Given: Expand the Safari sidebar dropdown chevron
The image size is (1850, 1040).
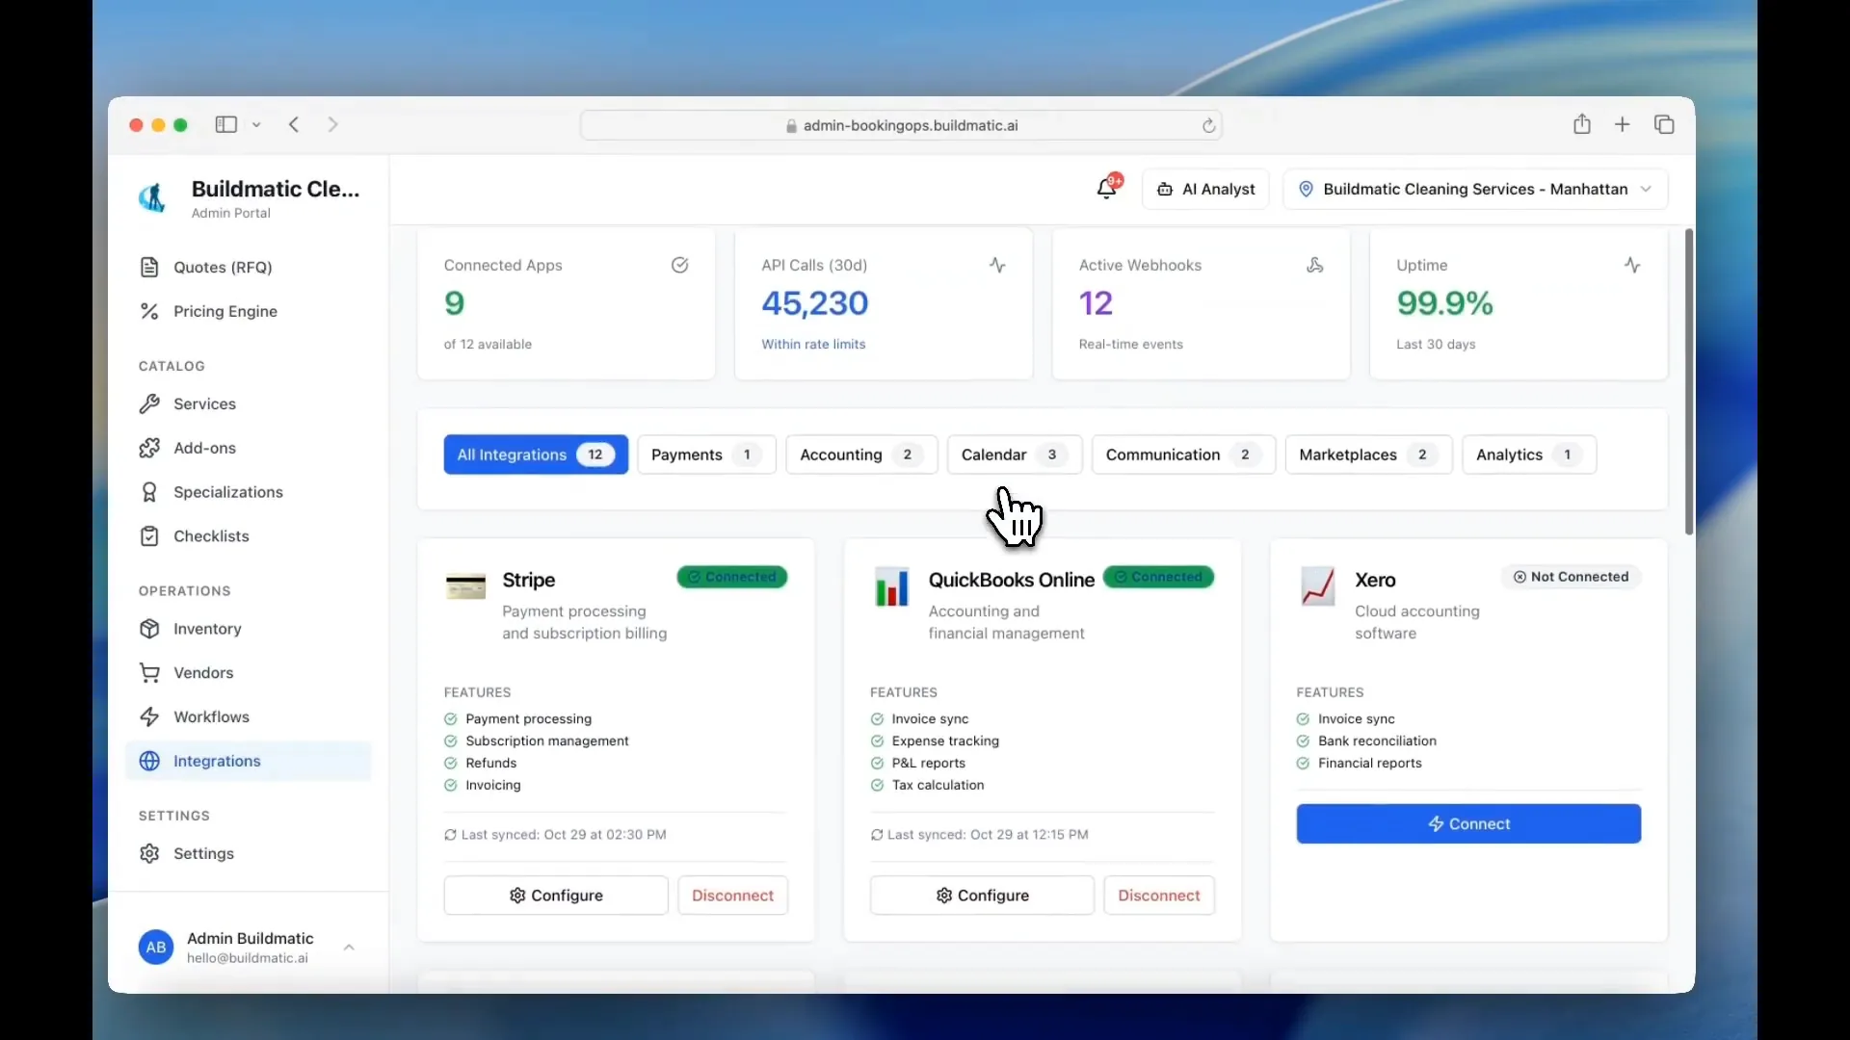Looking at the screenshot, I should [256, 125].
